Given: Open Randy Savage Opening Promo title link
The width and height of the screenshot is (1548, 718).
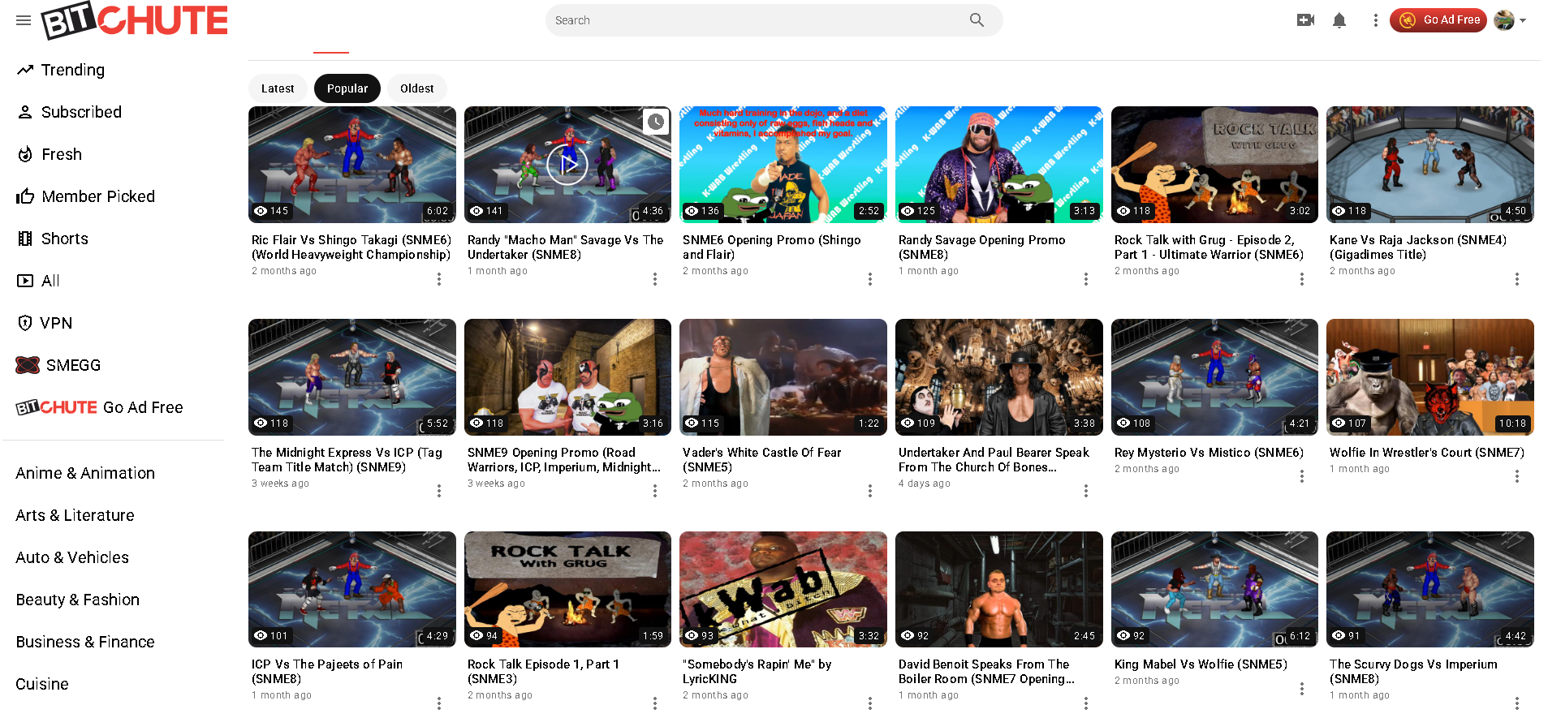Looking at the screenshot, I should tap(982, 247).
